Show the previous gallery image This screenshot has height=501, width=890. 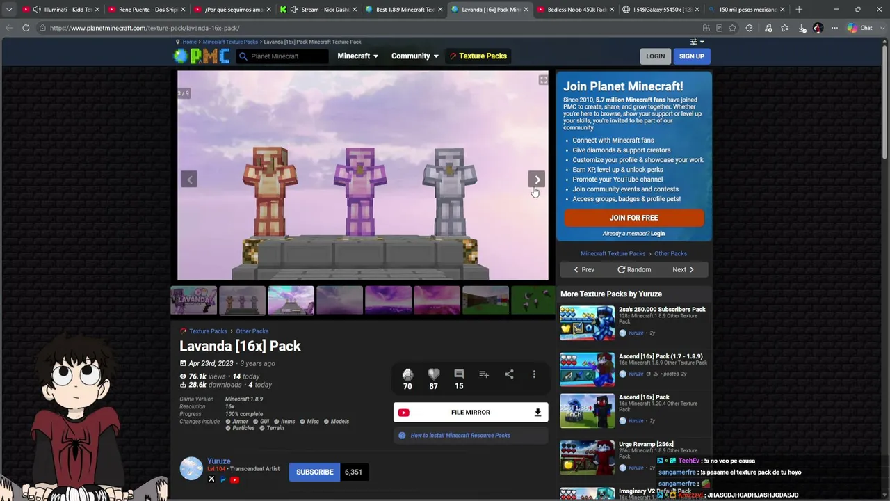(189, 180)
